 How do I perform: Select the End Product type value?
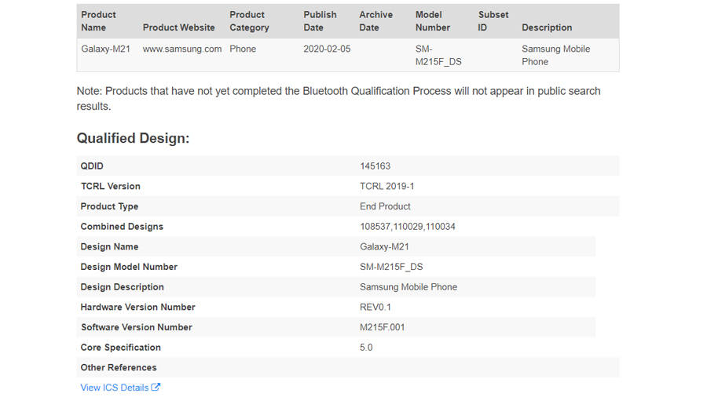pyautogui.click(x=385, y=206)
